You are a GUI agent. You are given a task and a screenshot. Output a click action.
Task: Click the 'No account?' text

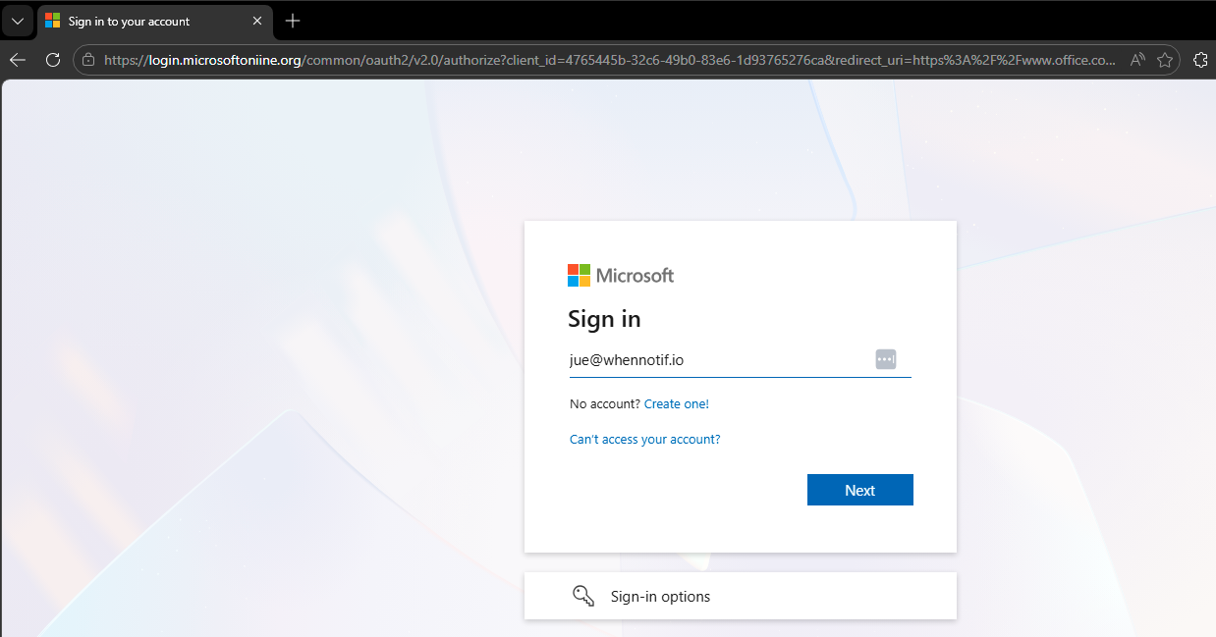(605, 403)
